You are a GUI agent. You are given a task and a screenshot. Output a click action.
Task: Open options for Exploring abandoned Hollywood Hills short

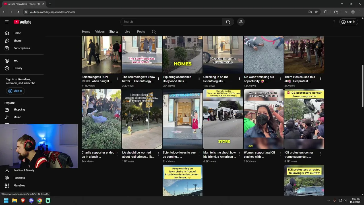click(x=199, y=78)
